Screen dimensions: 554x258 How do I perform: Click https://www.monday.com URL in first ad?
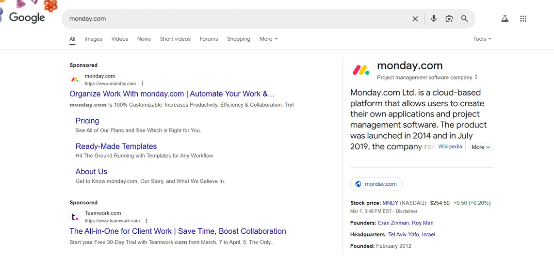pos(110,84)
